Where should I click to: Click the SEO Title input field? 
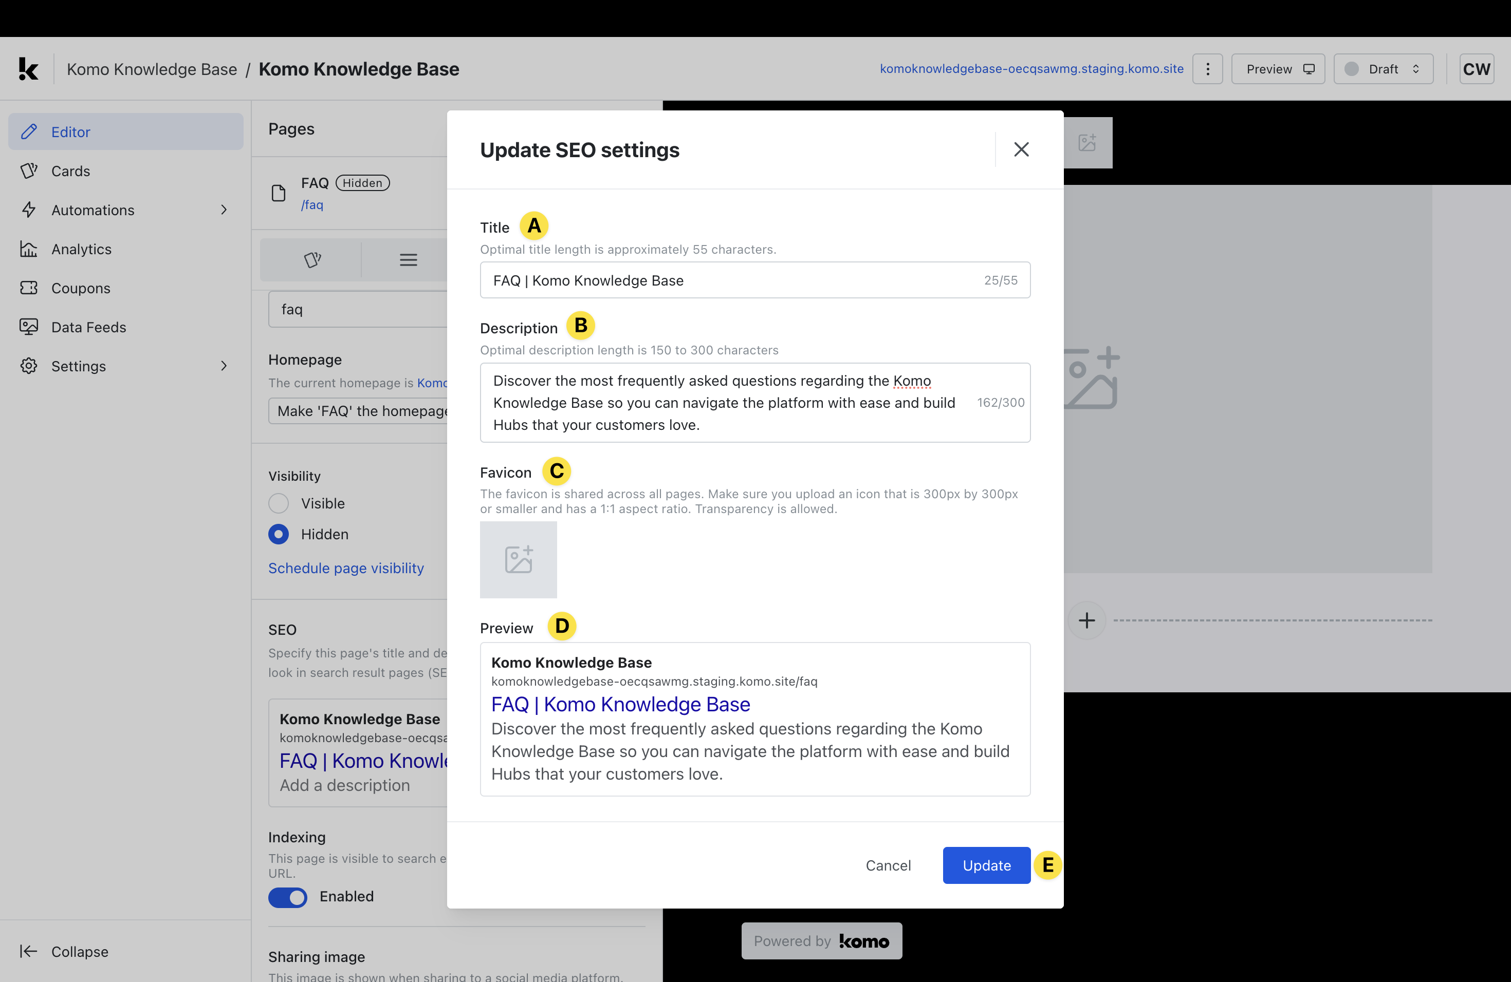(x=730, y=280)
